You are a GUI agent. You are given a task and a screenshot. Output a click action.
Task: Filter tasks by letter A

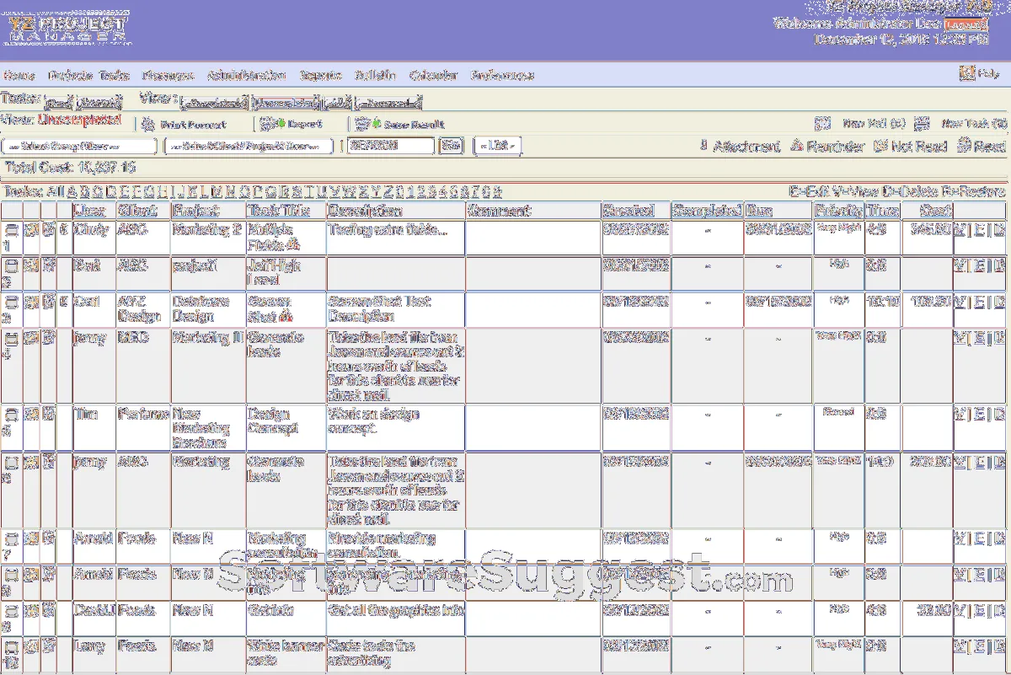tap(72, 191)
